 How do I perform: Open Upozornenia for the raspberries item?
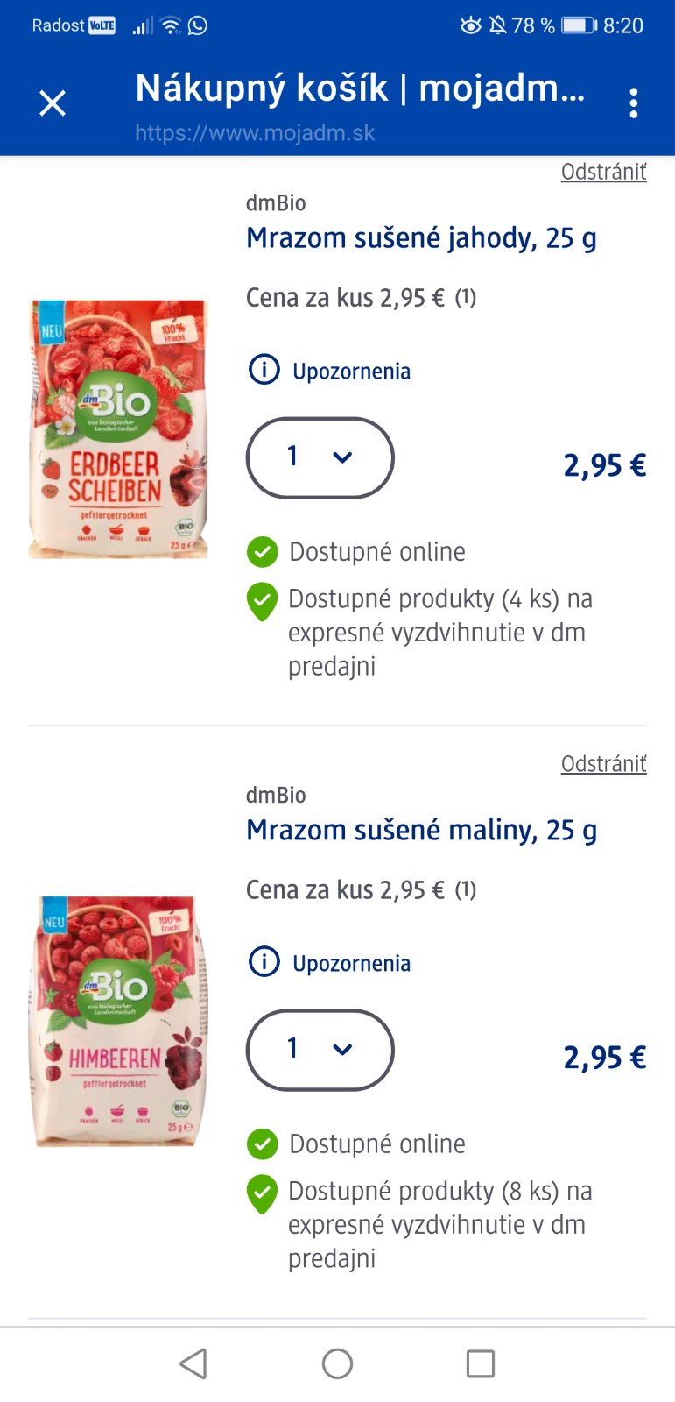(351, 964)
